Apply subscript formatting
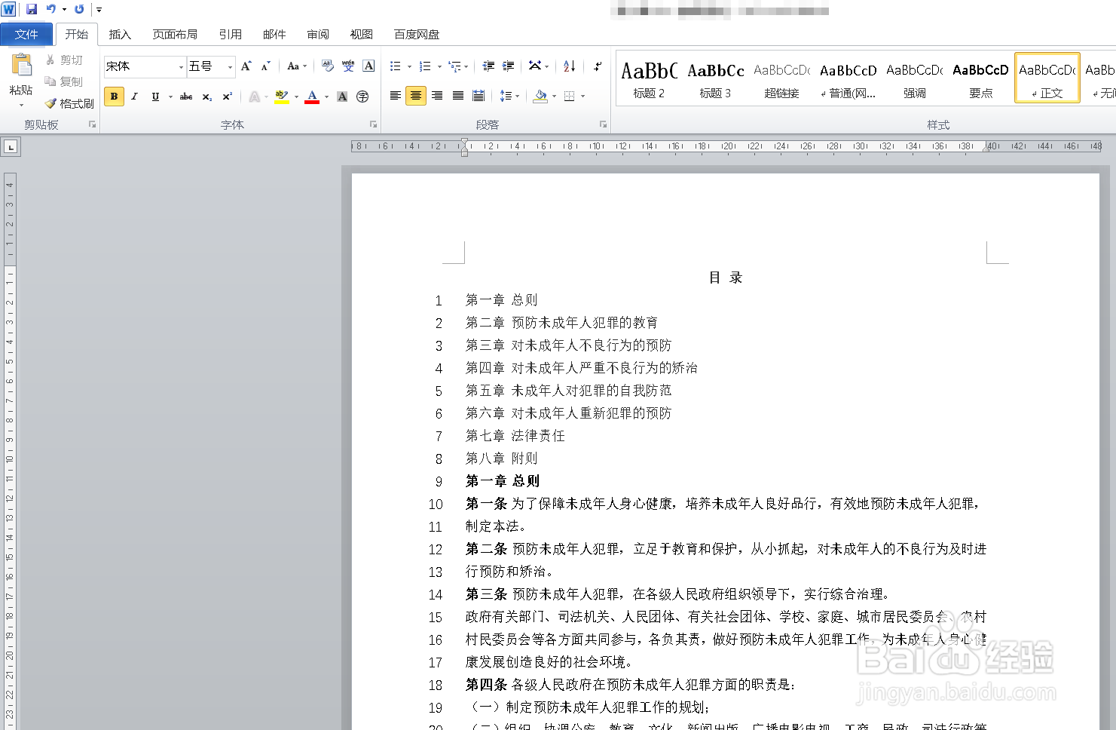 tap(206, 97)
